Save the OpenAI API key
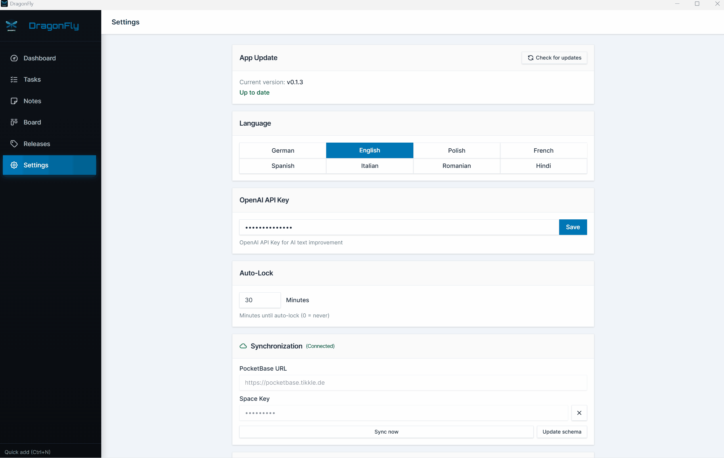Screen dimensions: 724x458 coord(572,227)
